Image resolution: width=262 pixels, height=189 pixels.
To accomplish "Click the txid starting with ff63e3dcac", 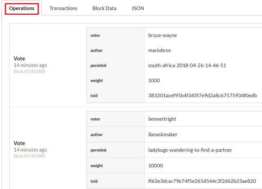I will pyautogui.click(x=202, y=180).
